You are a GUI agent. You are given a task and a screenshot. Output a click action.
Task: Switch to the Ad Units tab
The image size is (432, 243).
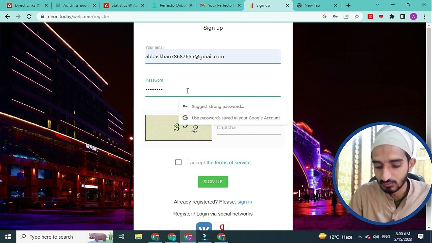click(75, 5)
